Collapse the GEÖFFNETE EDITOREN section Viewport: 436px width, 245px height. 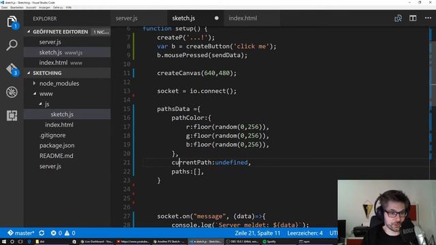tap(29, 32)
